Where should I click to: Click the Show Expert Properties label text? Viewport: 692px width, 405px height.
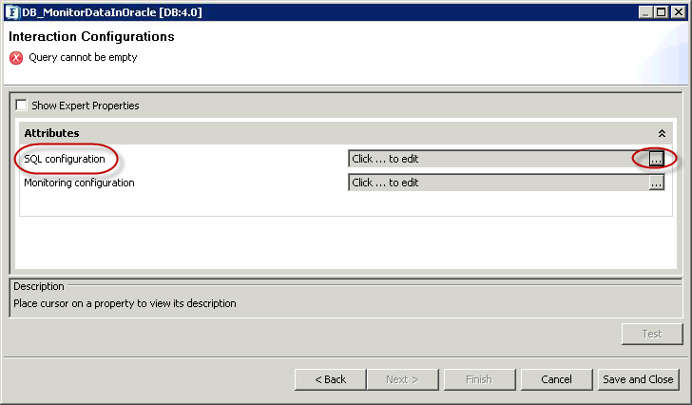coord(86,106)
